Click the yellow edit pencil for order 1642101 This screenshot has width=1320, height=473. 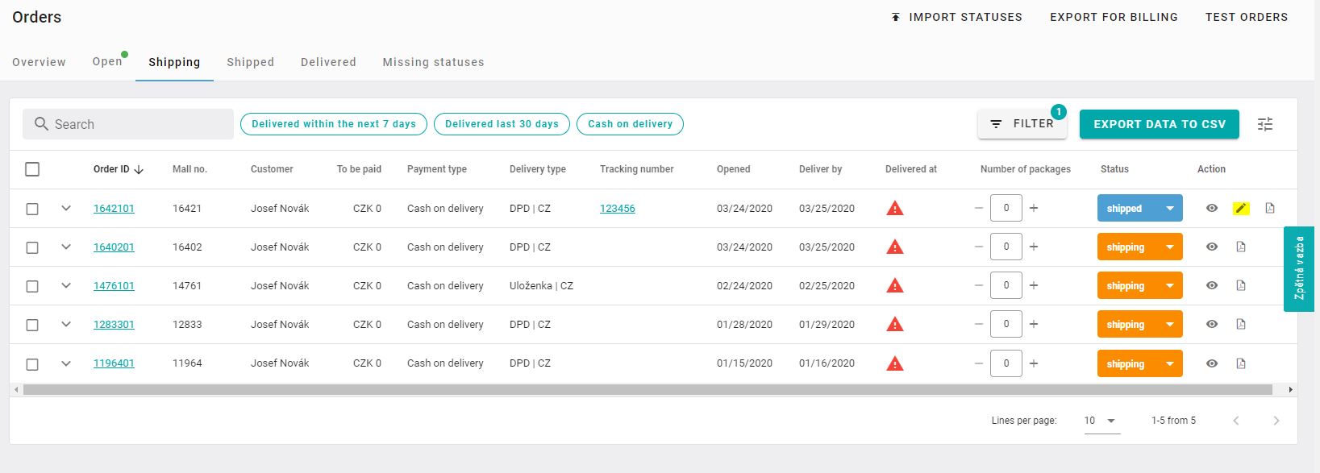1241,209
